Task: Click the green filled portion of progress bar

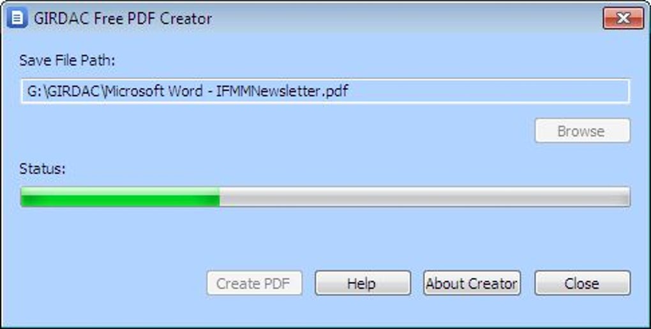Action: point(120,196)
